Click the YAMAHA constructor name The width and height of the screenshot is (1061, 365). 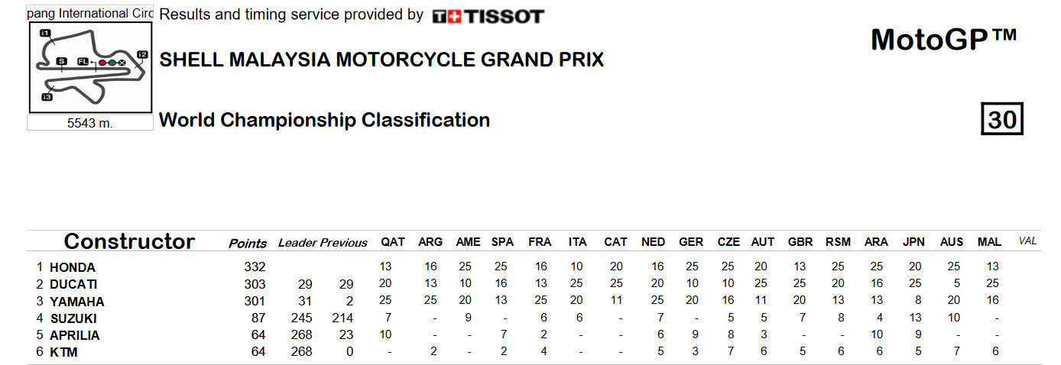[x=76, y=302]
